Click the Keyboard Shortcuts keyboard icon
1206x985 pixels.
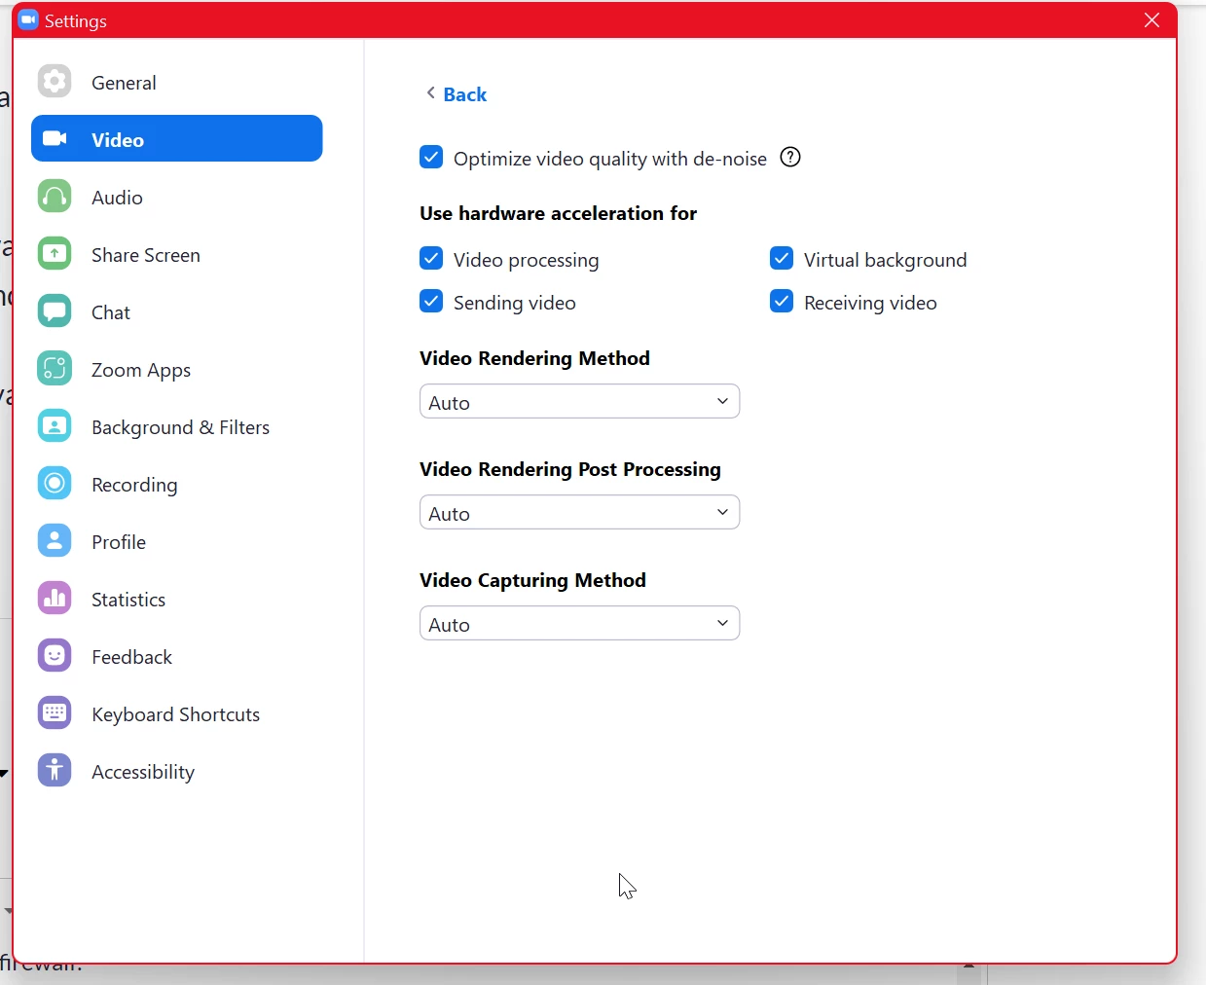[x=55, y=712]
